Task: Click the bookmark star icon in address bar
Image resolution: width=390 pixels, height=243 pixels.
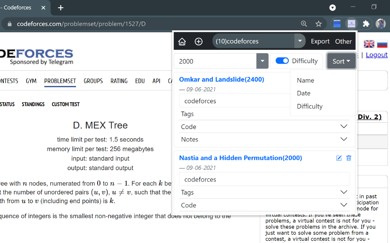Action: (x=318, y=24)
